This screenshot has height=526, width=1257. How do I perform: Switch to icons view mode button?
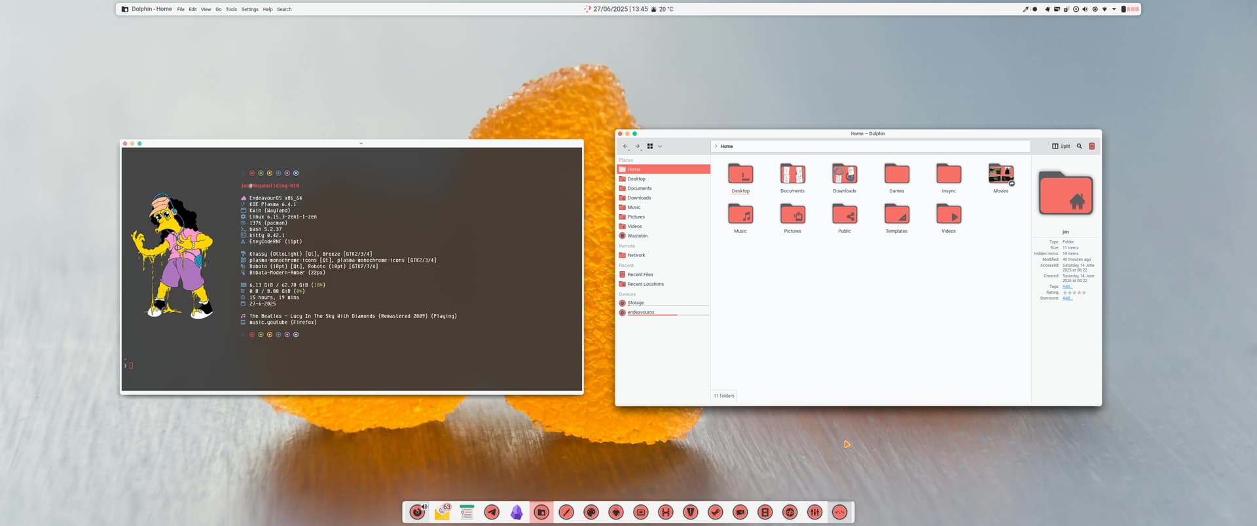coord(650,146)
